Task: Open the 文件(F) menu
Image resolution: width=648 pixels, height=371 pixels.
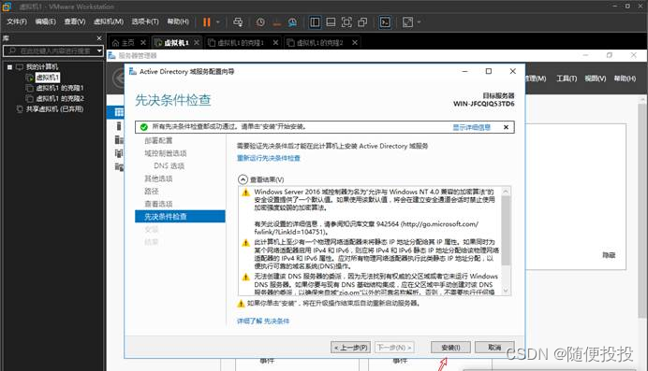Action: [17, 21]
